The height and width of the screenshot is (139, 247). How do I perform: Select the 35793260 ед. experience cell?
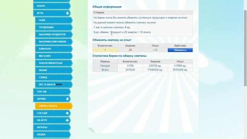click(x=180, y=70)
